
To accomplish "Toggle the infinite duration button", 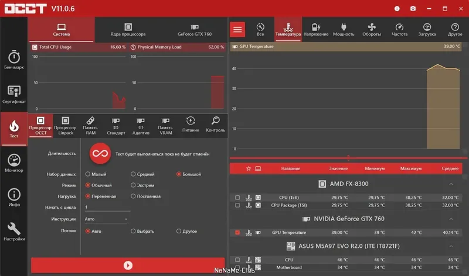I will (x=100, y=154).
